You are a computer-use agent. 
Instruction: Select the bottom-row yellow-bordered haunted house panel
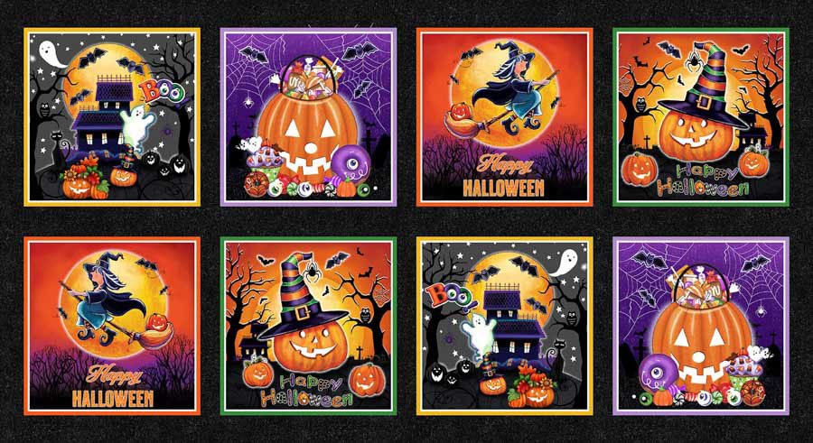(x=504, y=326)
